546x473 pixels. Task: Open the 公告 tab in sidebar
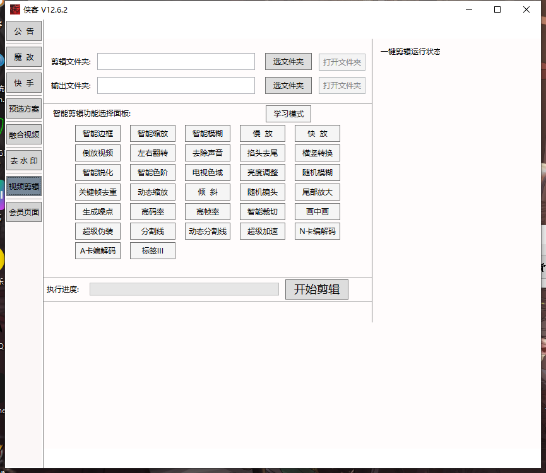(x=24, y=31)
